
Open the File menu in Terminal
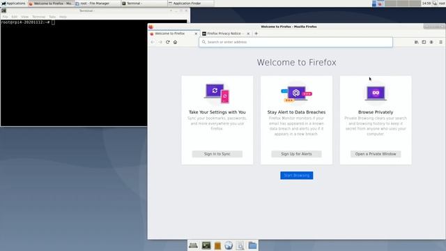(x=5, y=17)
